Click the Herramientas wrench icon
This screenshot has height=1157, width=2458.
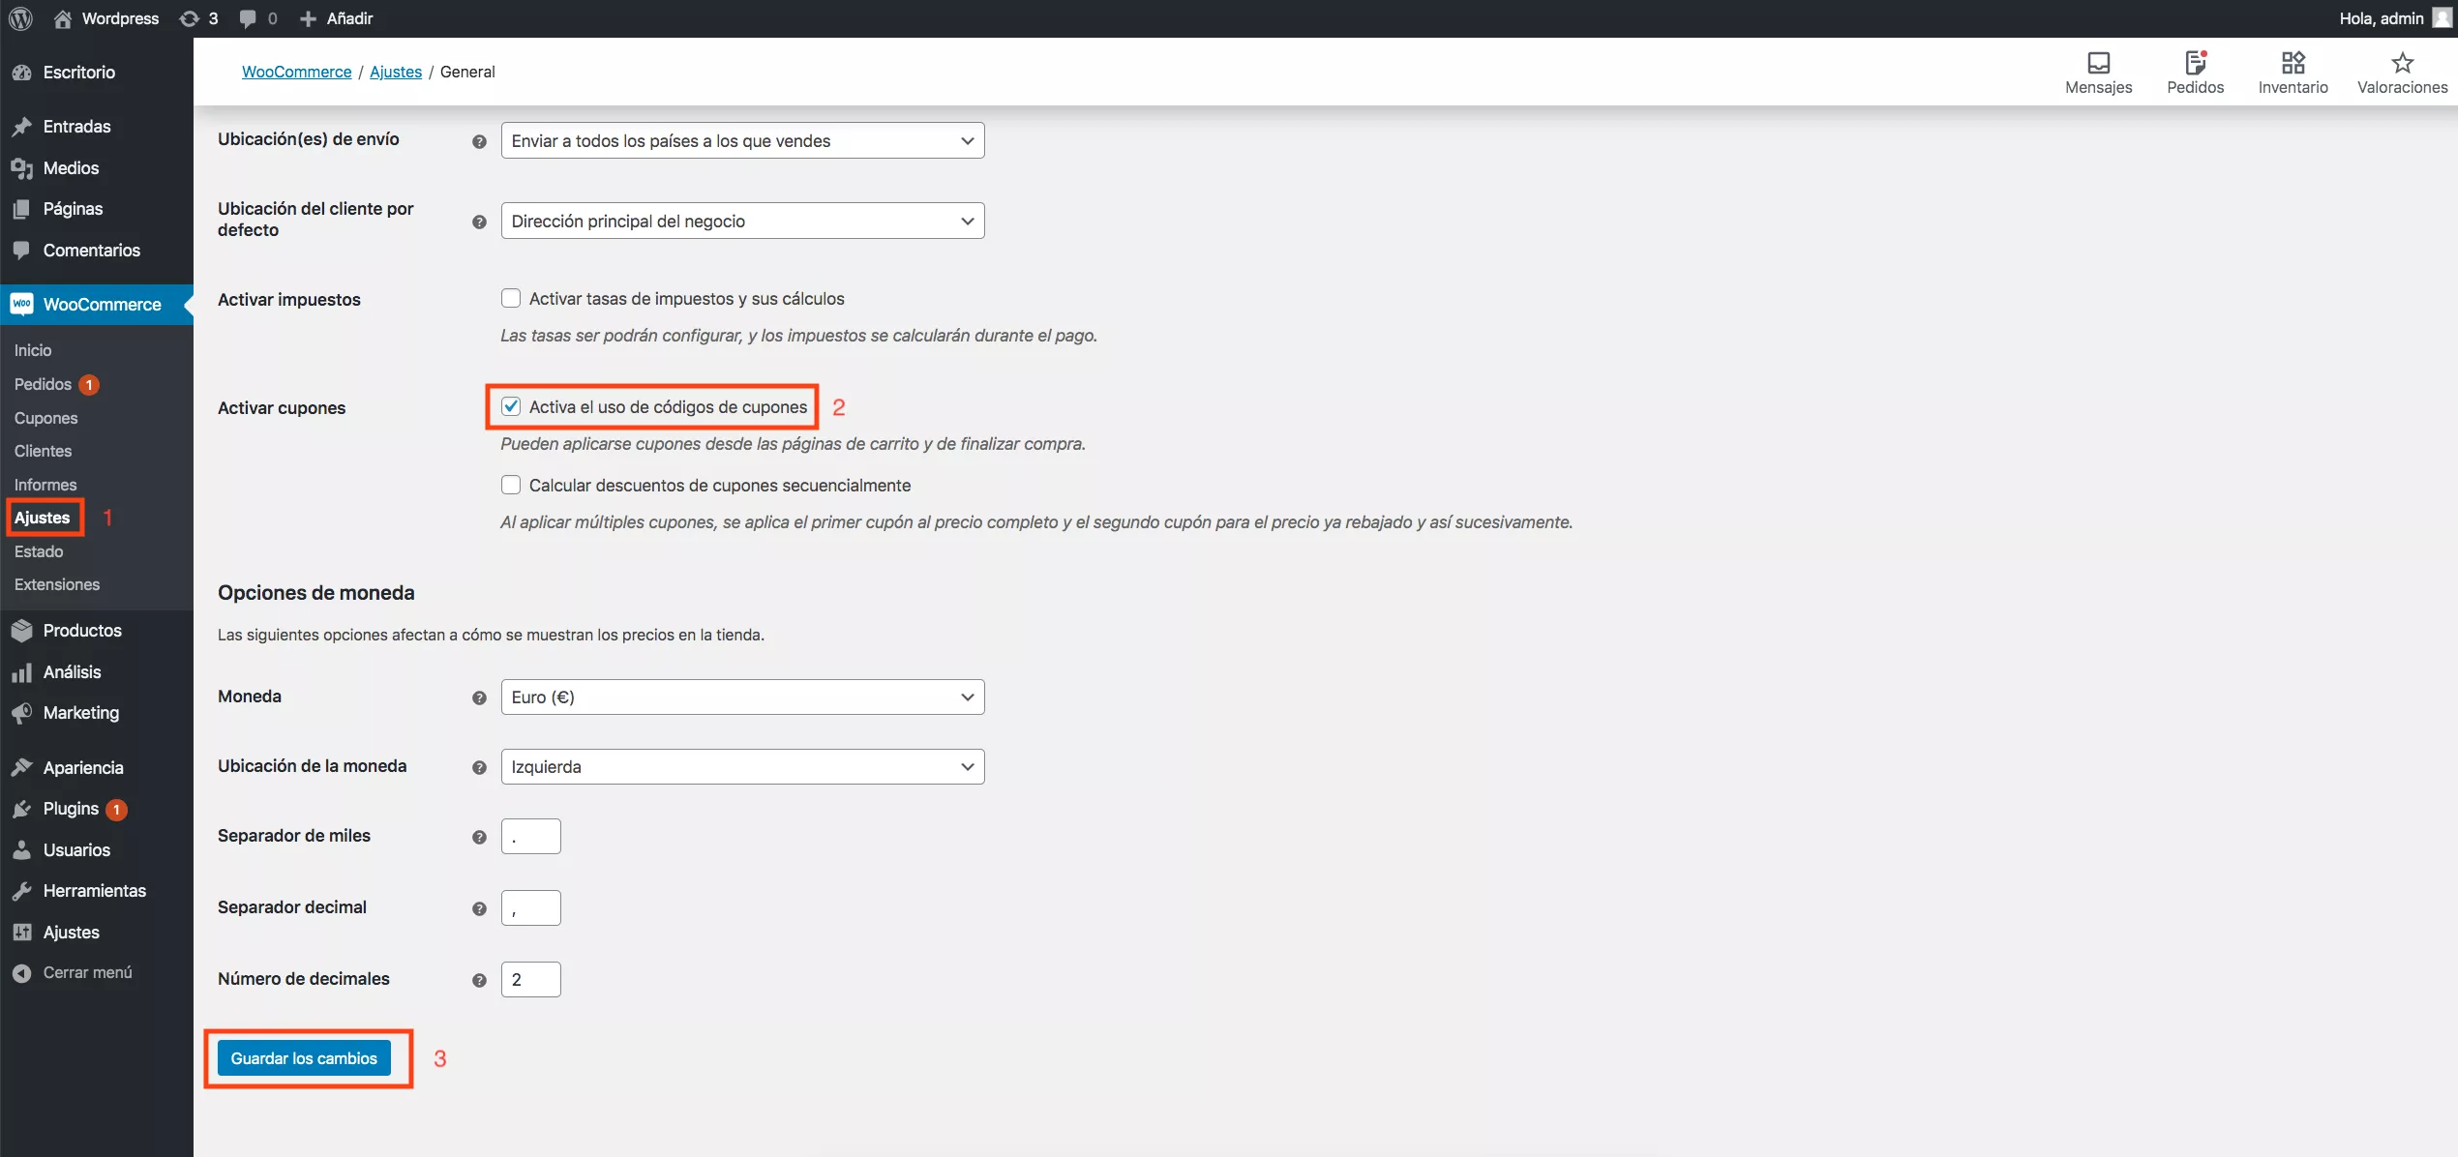pos(21,891)
